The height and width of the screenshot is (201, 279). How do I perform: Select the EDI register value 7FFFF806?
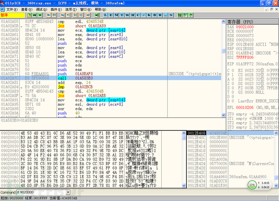[245, 58]
